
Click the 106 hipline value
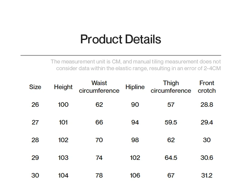[135, 175]
